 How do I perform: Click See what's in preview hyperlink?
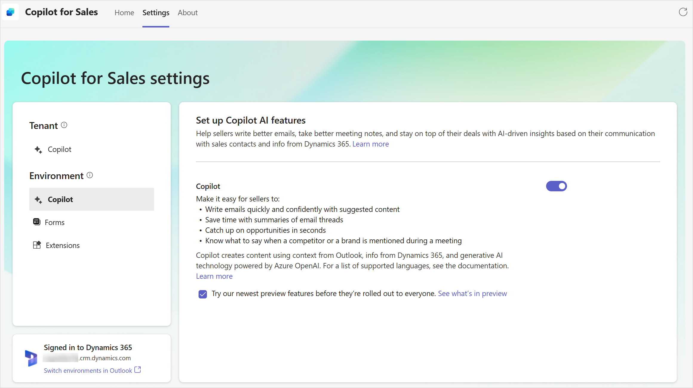[472, 293]
